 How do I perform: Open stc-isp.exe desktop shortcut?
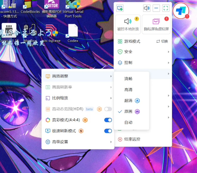51,33
